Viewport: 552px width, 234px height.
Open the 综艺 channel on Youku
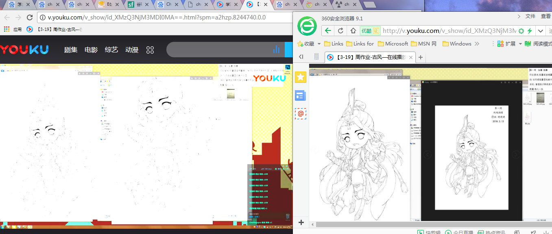(x=111, y=50)
